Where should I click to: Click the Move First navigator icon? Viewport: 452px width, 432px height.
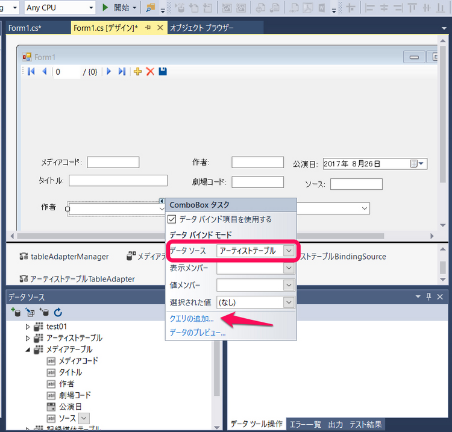pos(31,72)
